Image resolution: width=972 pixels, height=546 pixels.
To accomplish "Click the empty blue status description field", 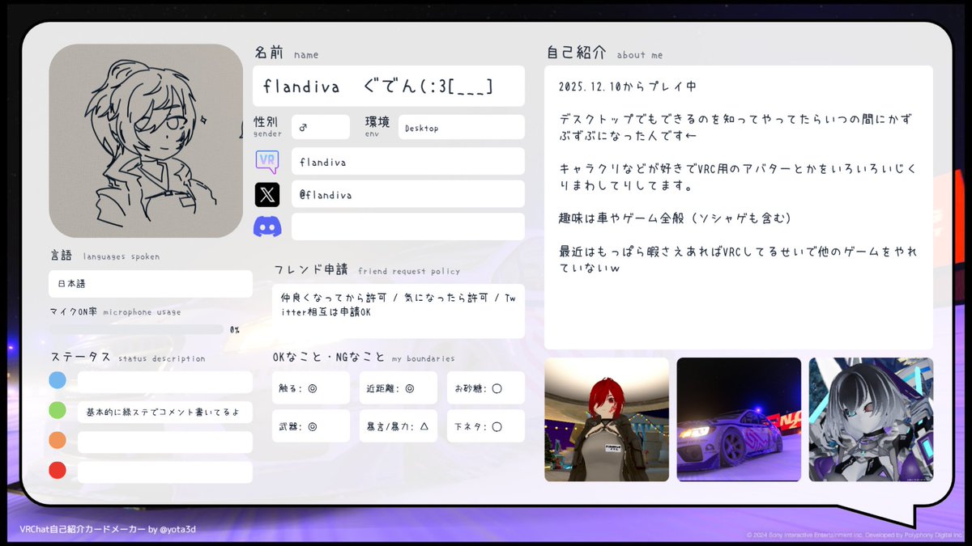I will tap(165, 382).
